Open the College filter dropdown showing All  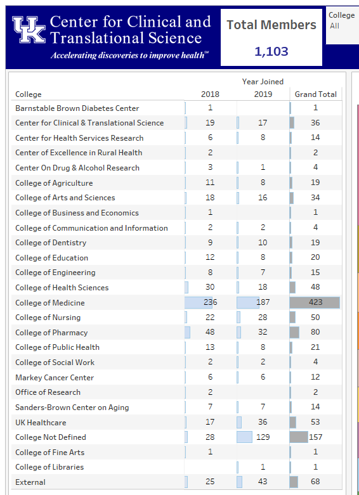click(343, 26)
